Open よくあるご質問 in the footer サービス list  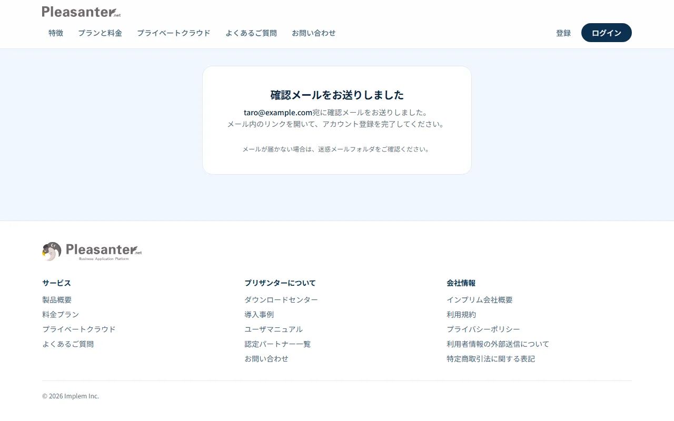[68, 344]
